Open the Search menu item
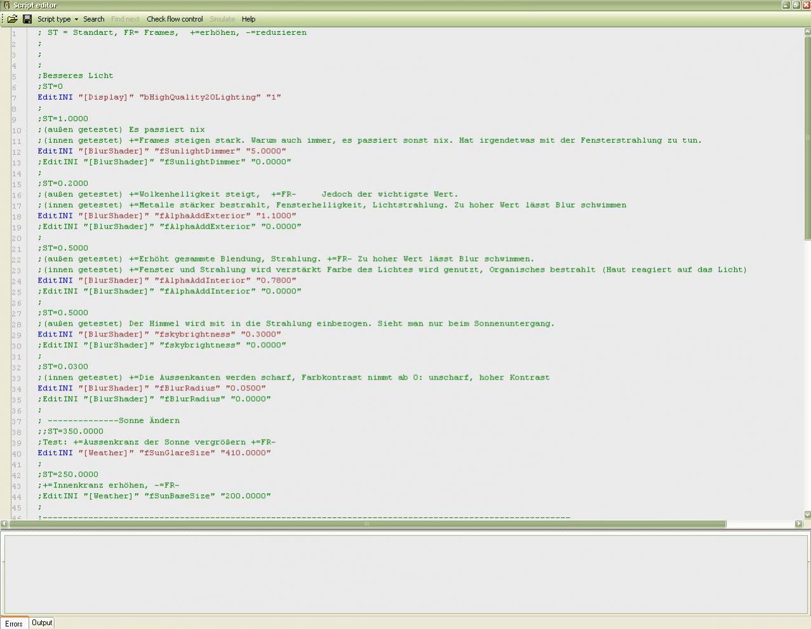 coord(93,19)
